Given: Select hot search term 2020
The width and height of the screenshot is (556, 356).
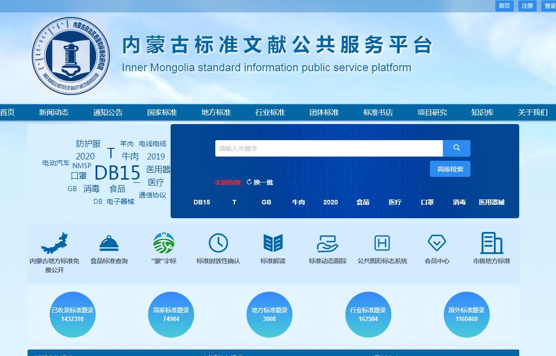Looking at the screenshot, I should point(331,202).
